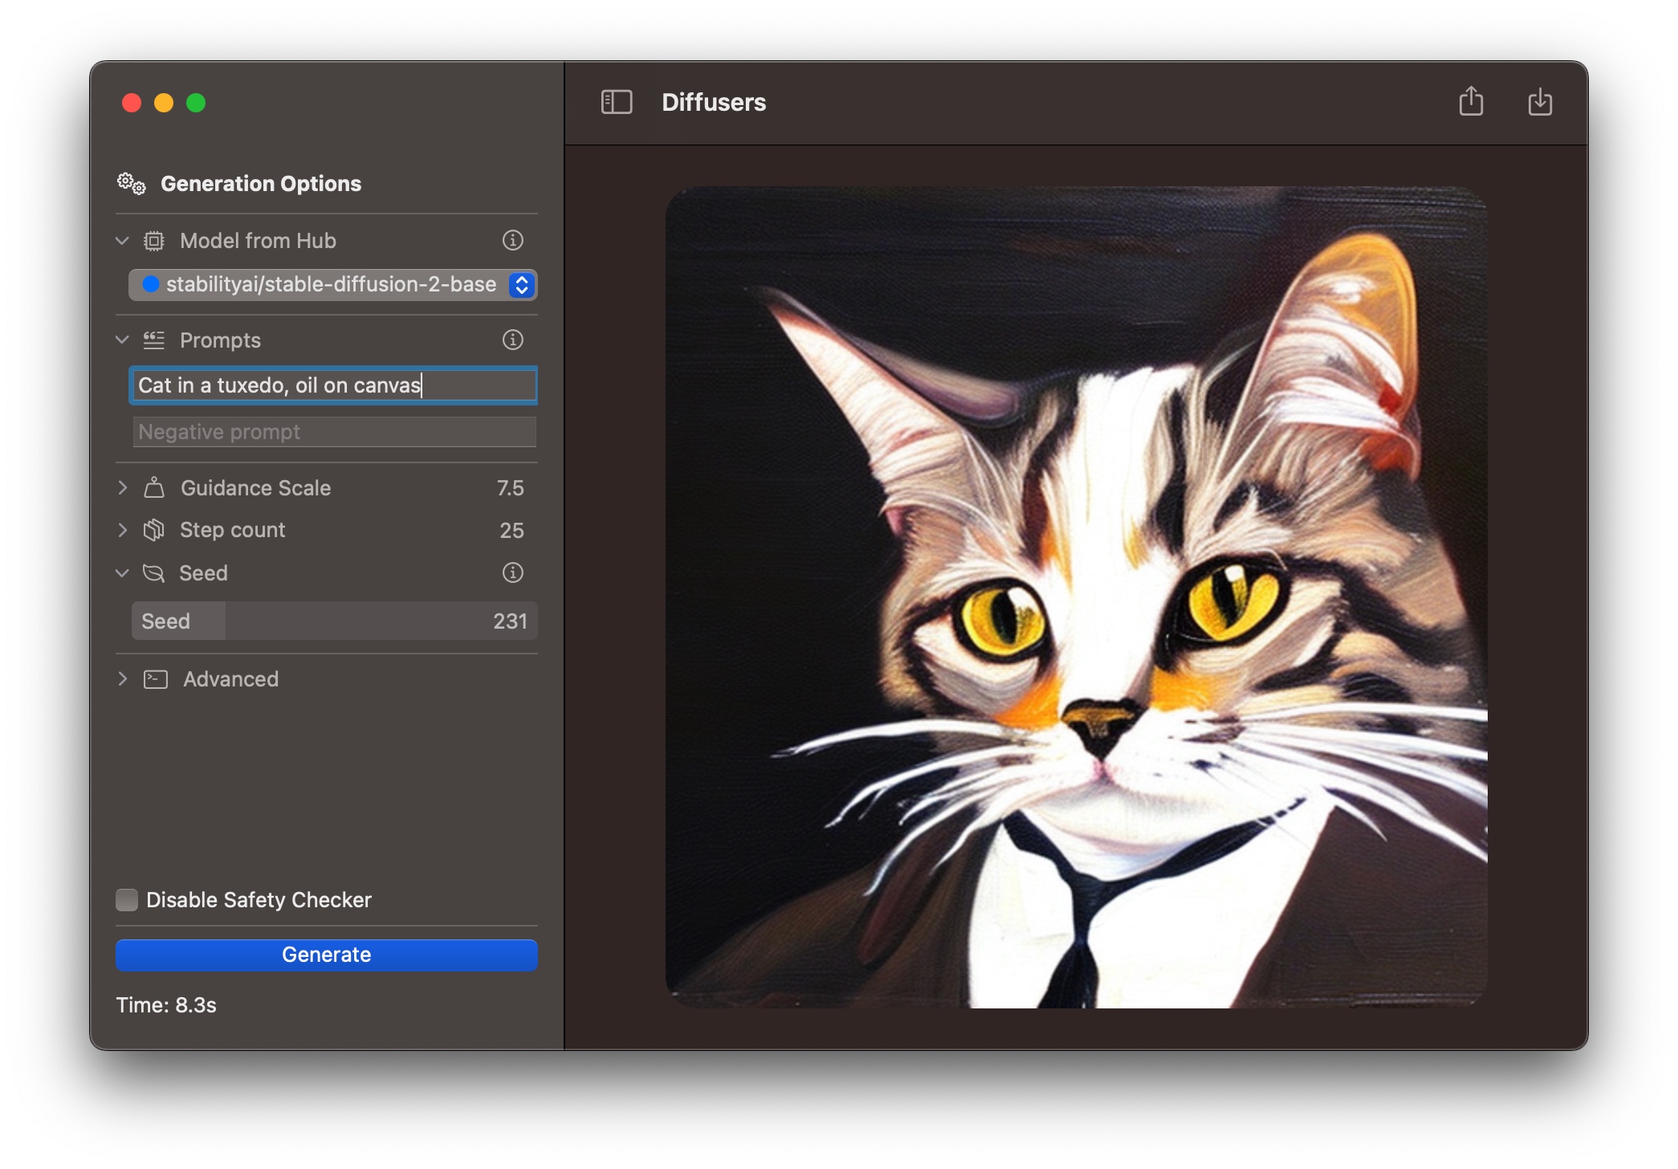Open the sidebar toggle in the Diffusers toolbar
This screenshot has width=1678, height=1169.
tap(617, 102)
